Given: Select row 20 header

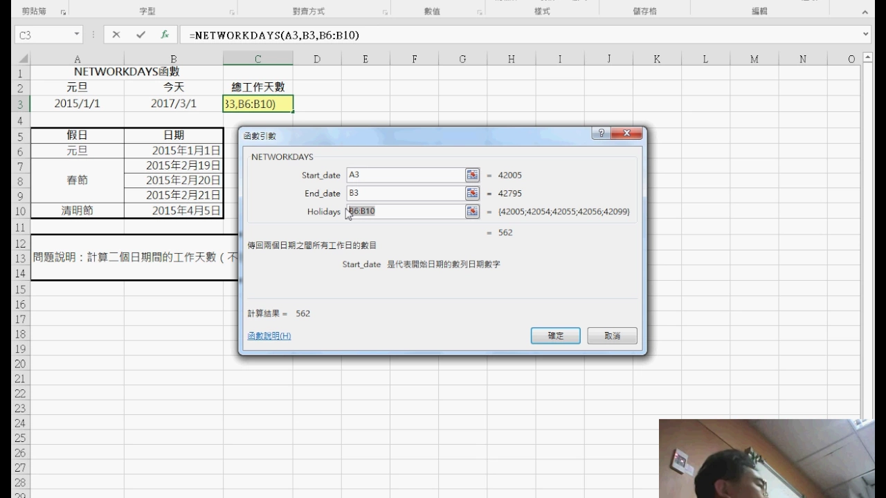Looking at the screenshot, I should click(x=20, y=364).
